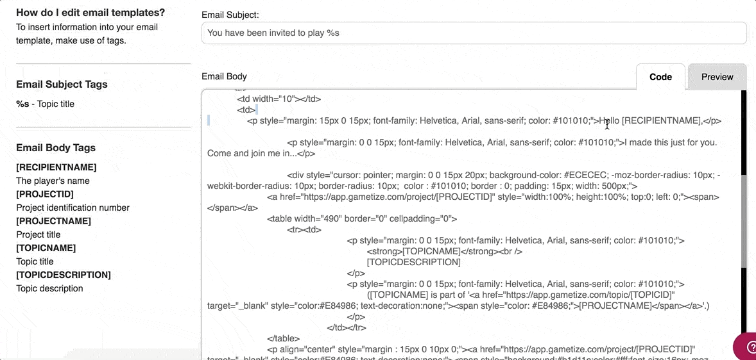Click 'Topic description' text in sidebar
756x360 pixels.
coord(49,289)
